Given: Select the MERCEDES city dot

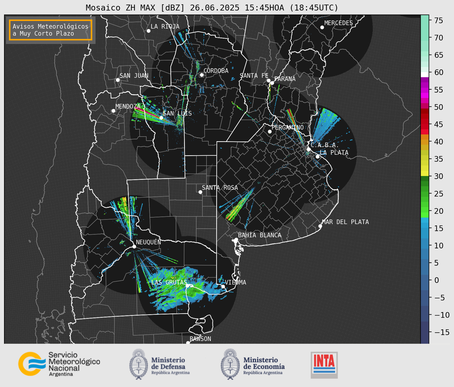Looking at the screenshot, I should pyautogui.click(x=322, y=27).
